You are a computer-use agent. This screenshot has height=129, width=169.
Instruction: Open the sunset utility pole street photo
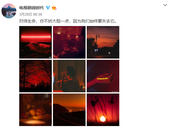click(103, 42)
